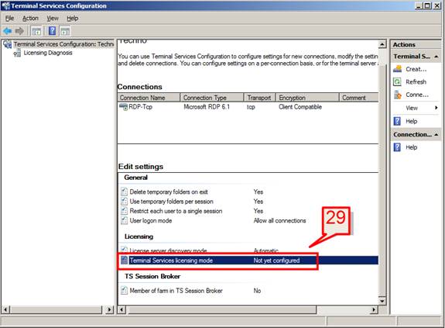Collapse the Connection... actions section
Image resolution: width=445 pixels, height=328 pixels.
[x=436, y=134]
